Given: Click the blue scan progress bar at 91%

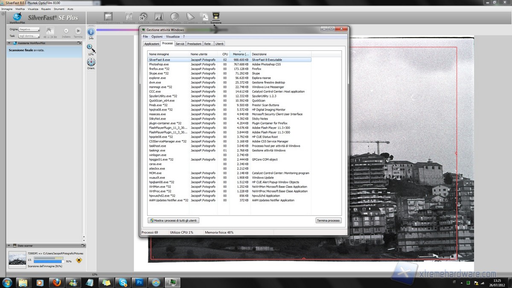Looking at the screenshot, I should coord(48,261).
